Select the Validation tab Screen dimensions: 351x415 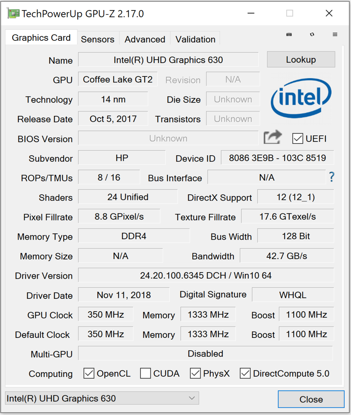[195, 39]
